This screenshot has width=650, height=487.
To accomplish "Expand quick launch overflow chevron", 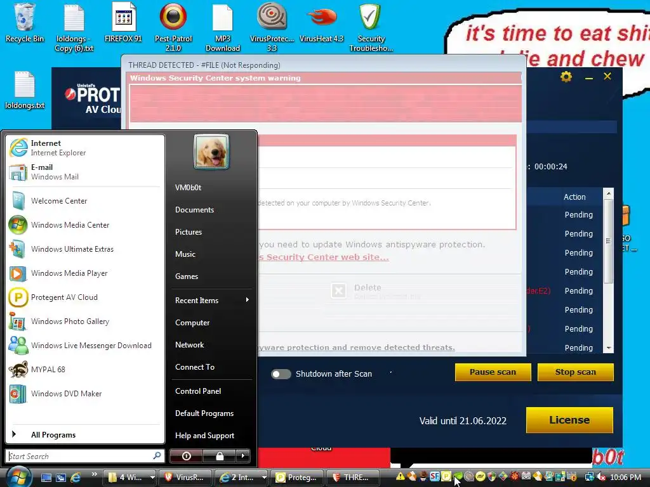I will tap(94, 474).
